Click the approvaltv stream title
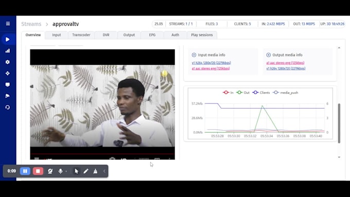Image resolution: width=350 pixels, height=197 pixels. point(66,24)
